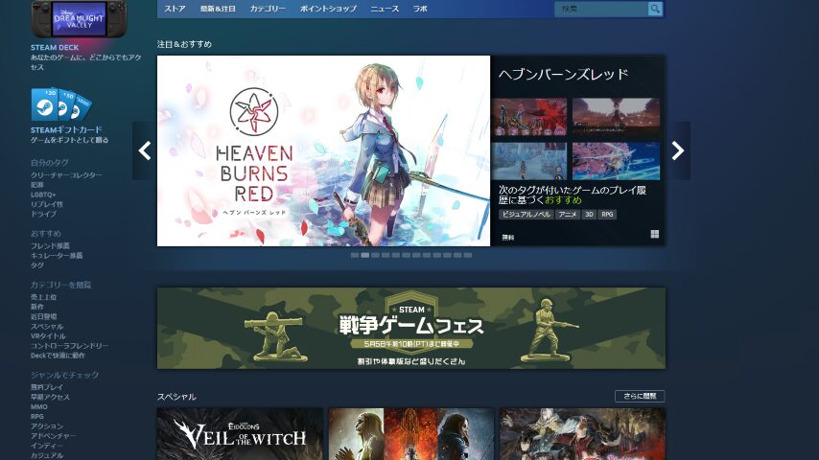The width and height of the screenshot is (819, 460).
Task: Open the タグ recommendations link
Action: click(x=37, y=265)
